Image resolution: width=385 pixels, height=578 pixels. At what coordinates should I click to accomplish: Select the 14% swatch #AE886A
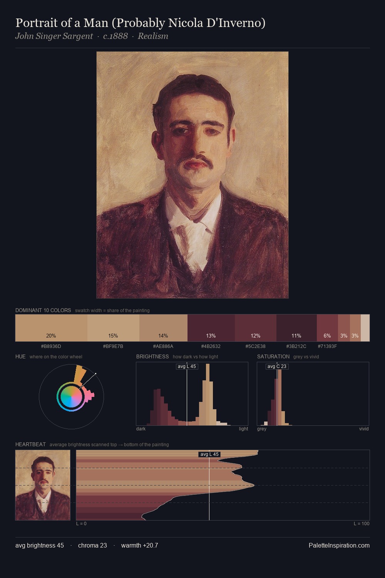pyautogui.click(x=163, y=328)
